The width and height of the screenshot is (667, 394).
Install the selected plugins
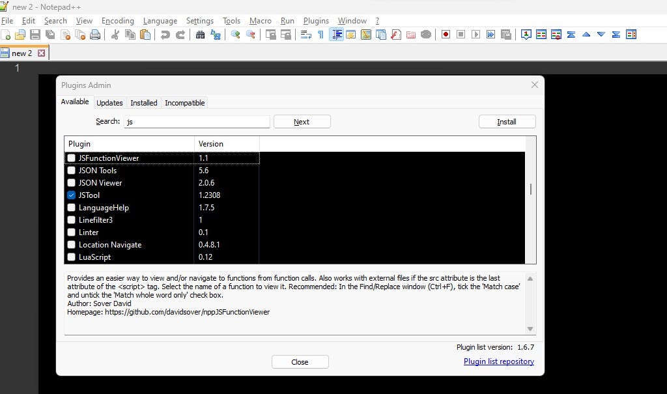click(507, 121)
